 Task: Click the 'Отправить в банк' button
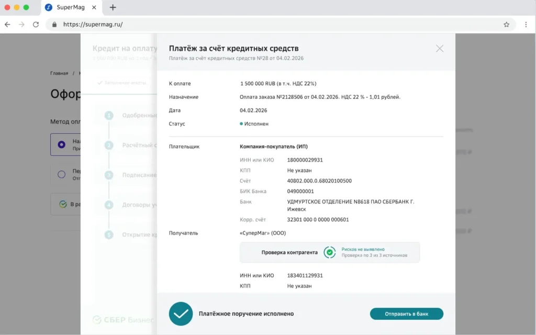[x=406, y=314]
